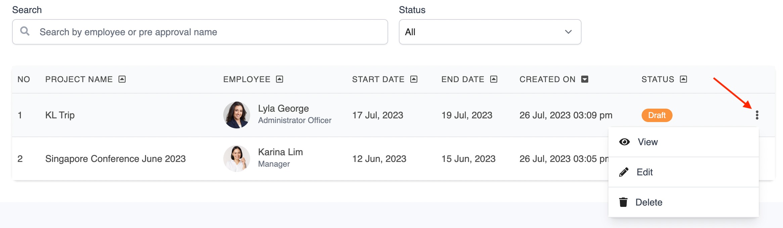Click the orange Draft status badge

[657, 115]
